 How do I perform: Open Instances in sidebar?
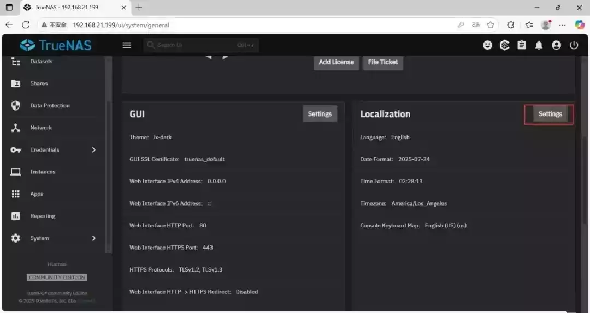43,172
